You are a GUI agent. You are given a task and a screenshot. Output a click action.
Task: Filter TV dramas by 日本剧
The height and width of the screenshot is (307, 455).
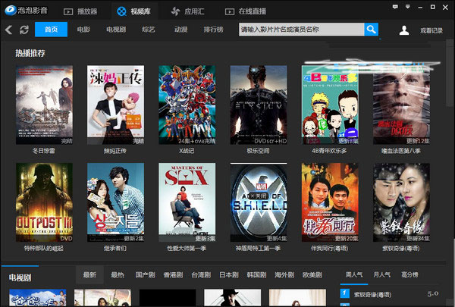[229, 275]
